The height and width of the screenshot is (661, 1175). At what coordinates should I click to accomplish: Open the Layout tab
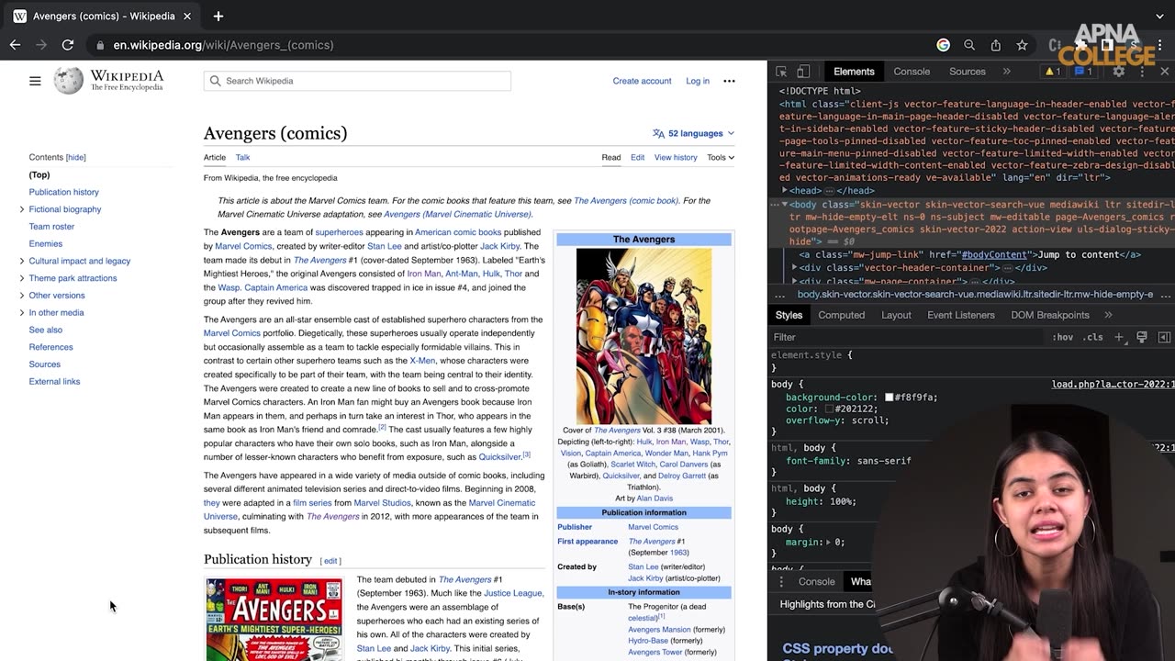(x=896, y=315)
